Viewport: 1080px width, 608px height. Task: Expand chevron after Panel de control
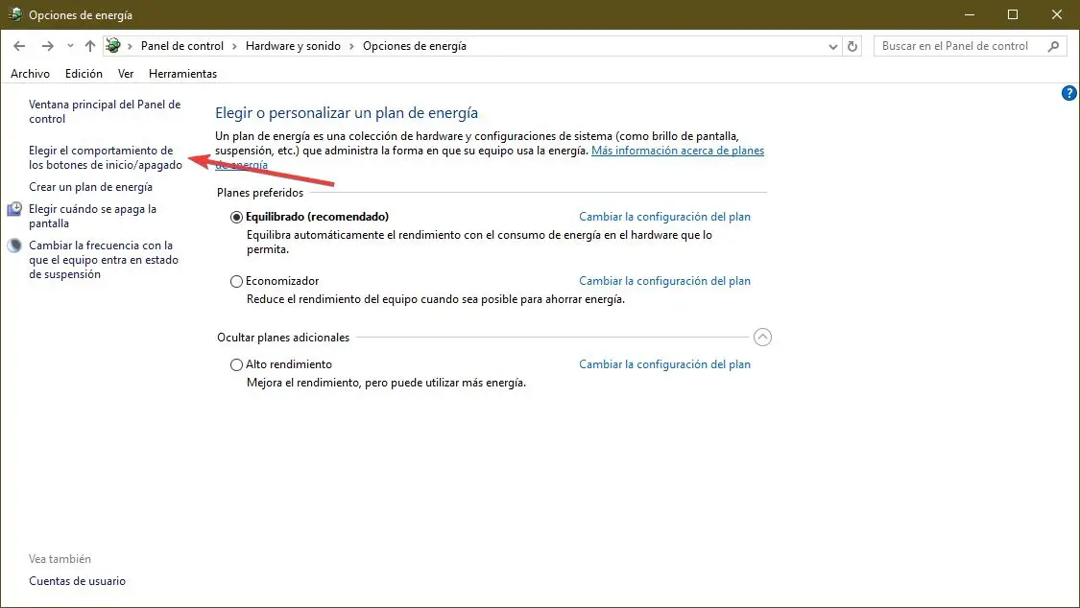click(x=234, y=46)
